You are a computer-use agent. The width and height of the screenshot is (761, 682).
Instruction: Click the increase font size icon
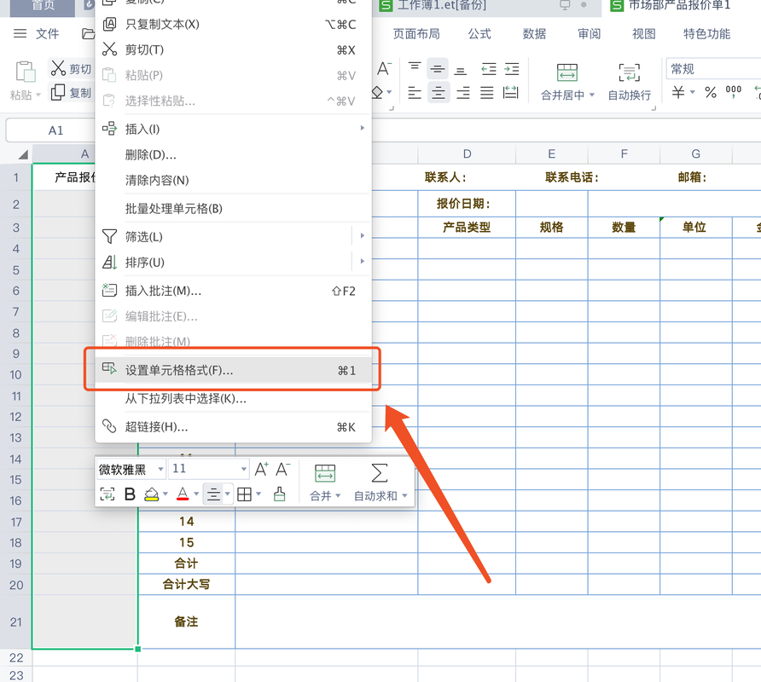[x=260, y=467]
